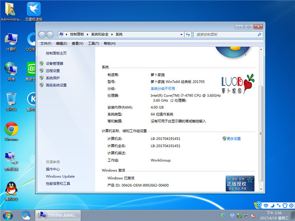295x221 pixels.
Task: Open the 网络 desktop icon
Action: (11, 71)
